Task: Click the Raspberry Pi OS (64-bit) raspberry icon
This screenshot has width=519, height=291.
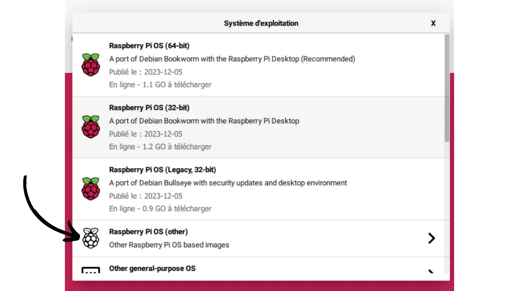Action: pos(90,65)
